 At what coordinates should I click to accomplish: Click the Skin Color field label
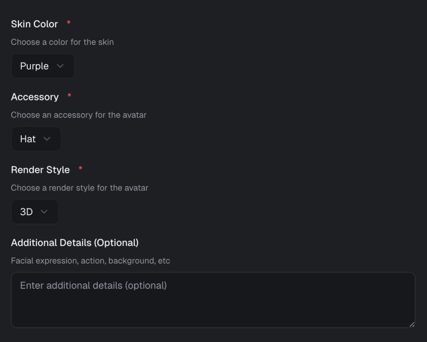[34, 24]
